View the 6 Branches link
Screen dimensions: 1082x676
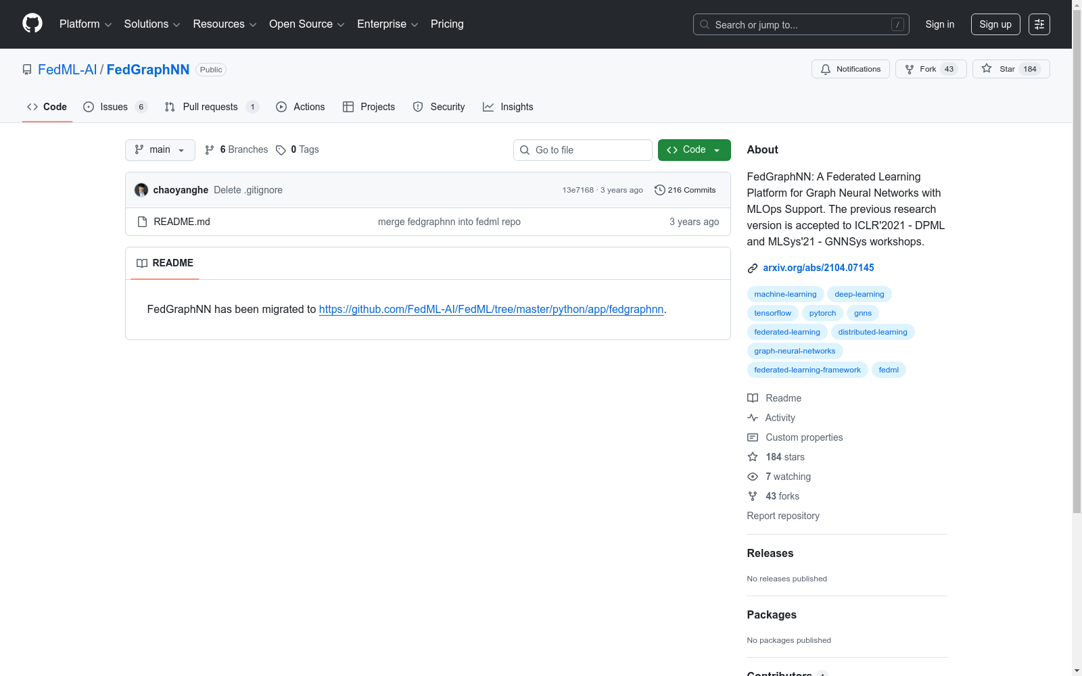(x=237, y=150)
